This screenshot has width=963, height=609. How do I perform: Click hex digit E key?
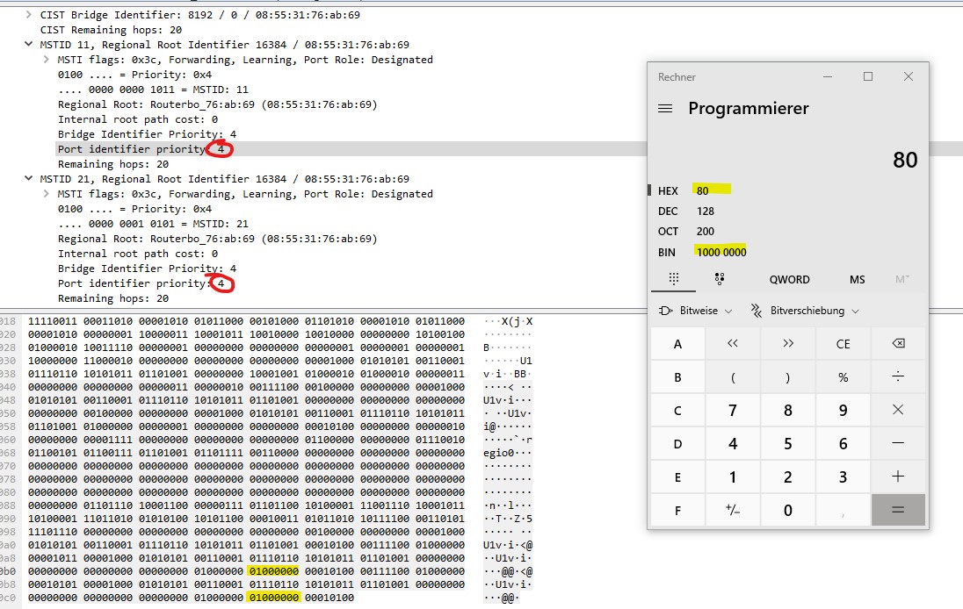[x=677, y=476]
